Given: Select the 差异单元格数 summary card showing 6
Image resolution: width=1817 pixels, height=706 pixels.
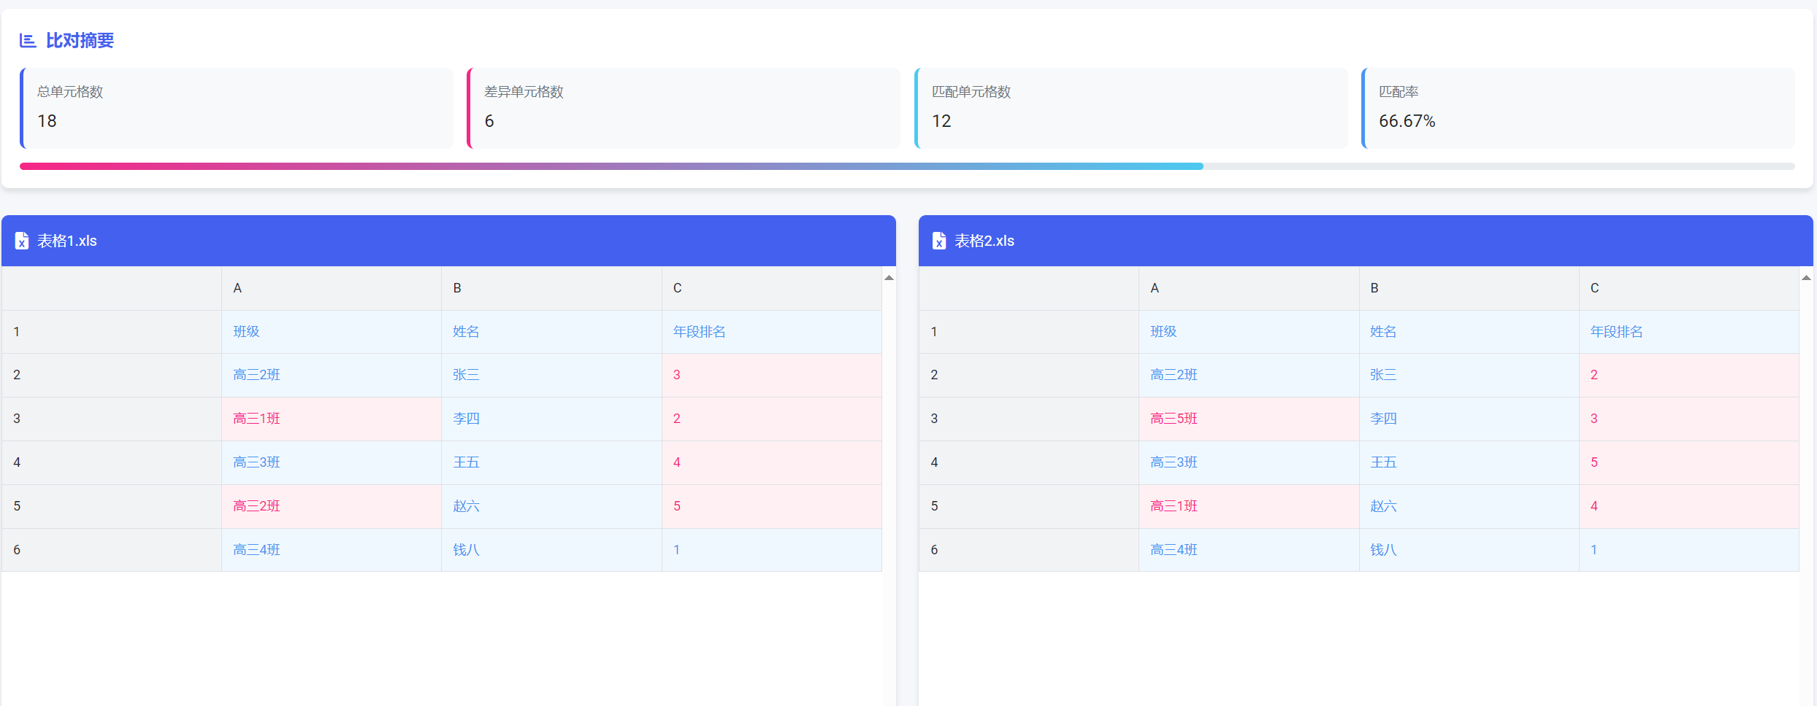Looking at the screenshot, I should coord(684,108).
